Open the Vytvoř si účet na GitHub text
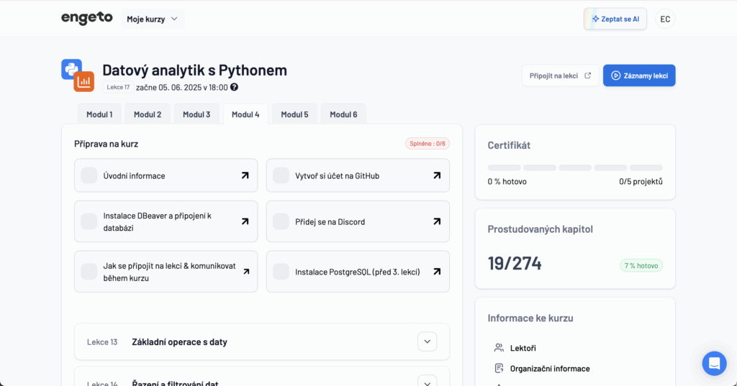 point(337,175)
